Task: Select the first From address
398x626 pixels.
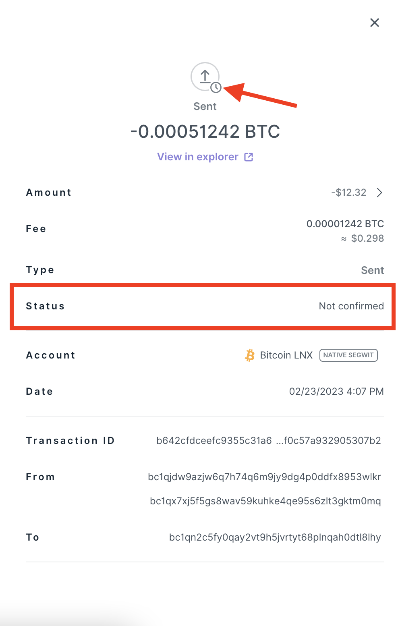Action: click(264, 477)
